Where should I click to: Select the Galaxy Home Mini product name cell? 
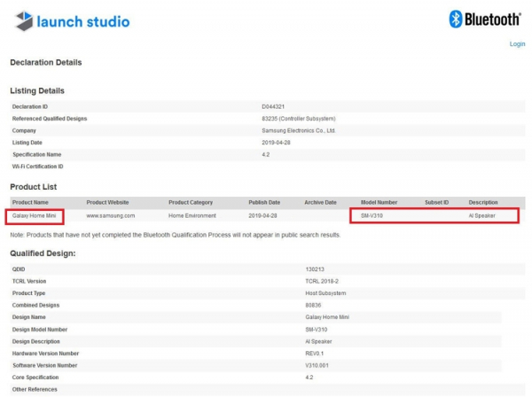tap(35, 215)
